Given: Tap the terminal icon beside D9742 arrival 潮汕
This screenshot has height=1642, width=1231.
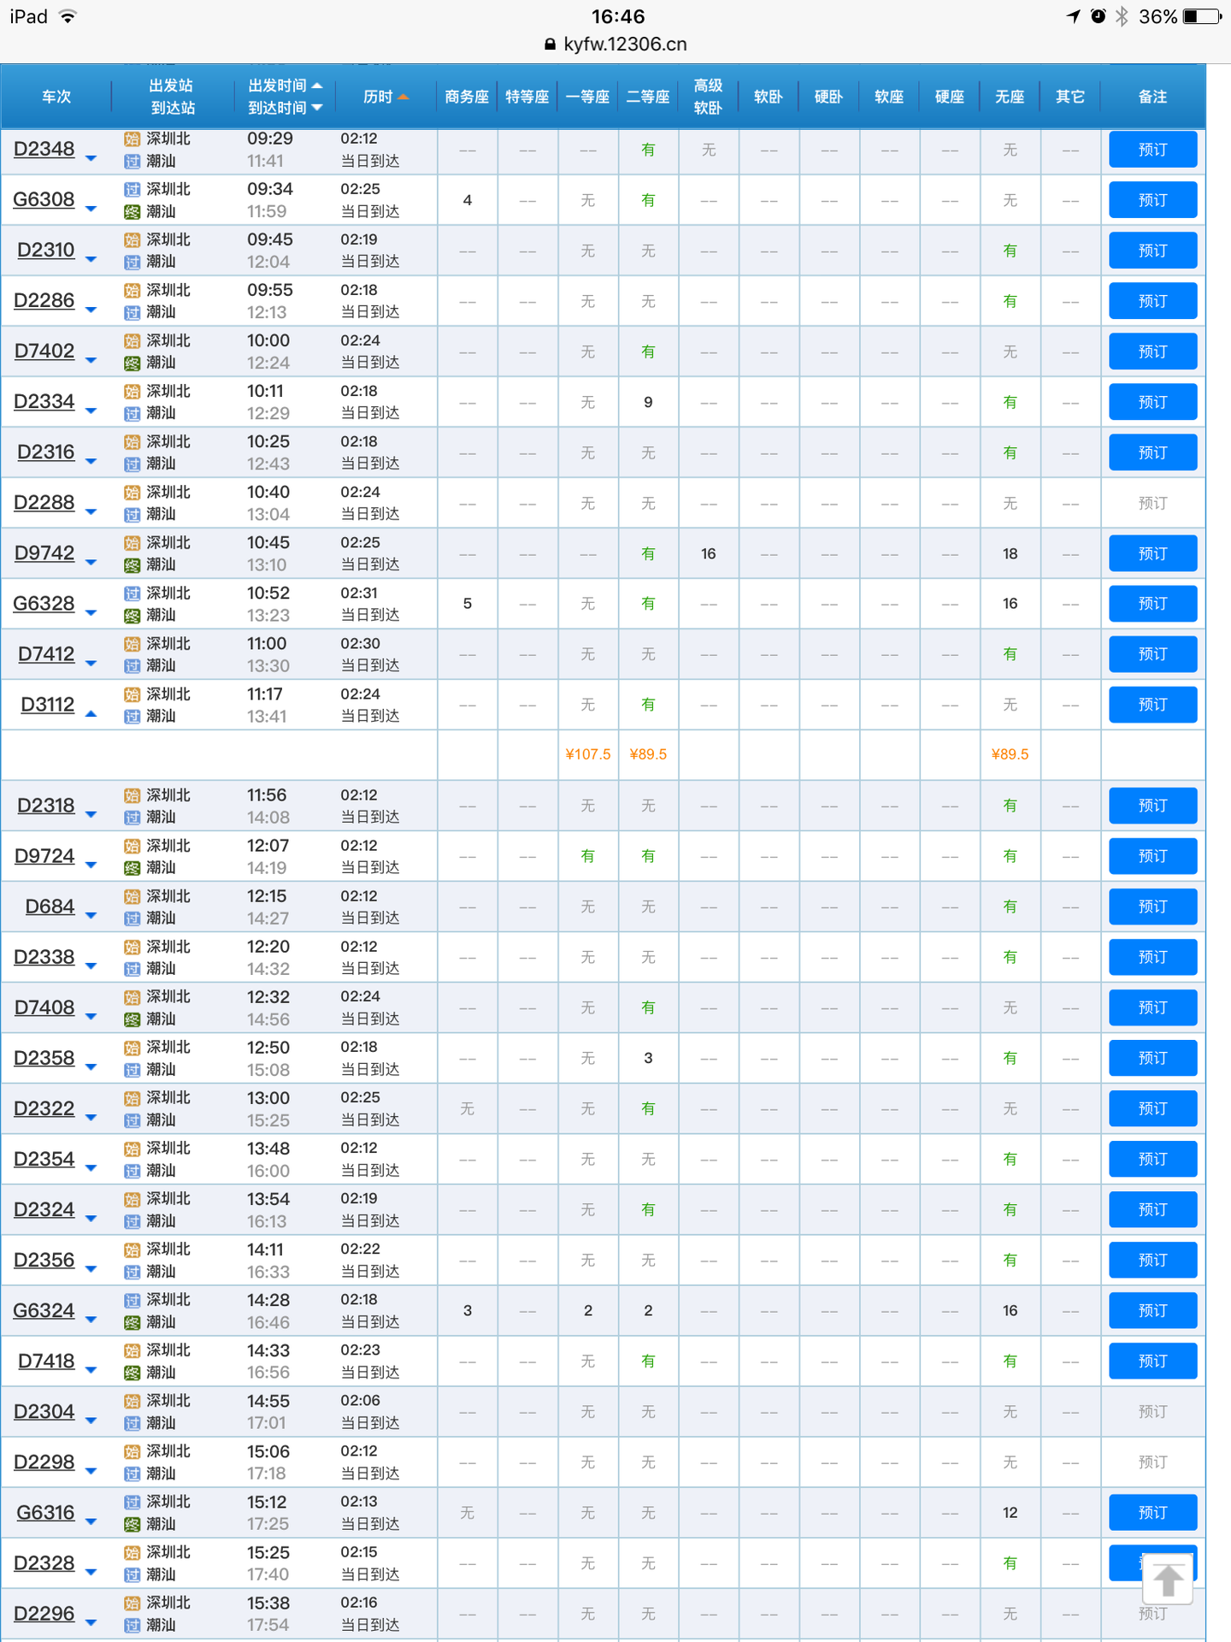Looking at the screenshot, I should coord(132,565).
